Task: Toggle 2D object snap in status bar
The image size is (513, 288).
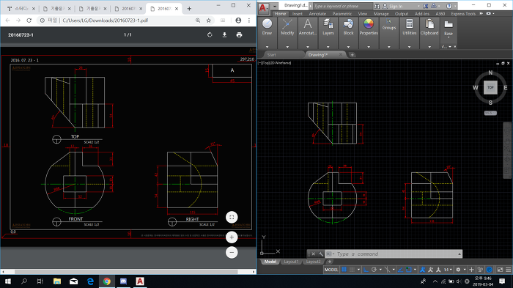Action: click(409, 270)
